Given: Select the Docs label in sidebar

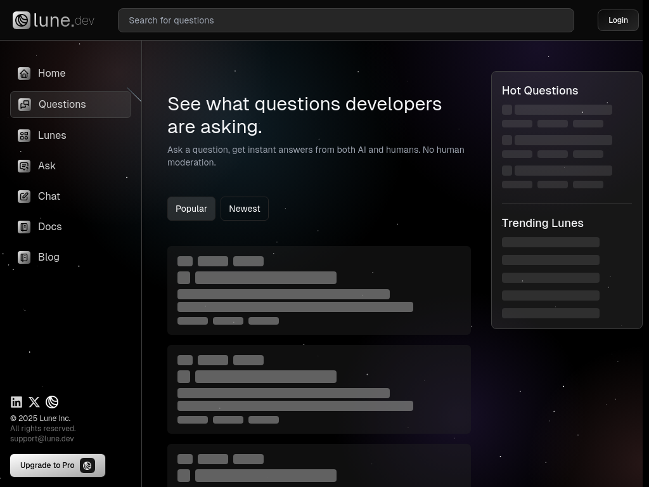Looking at the screenshot, I should coord(50,227).
